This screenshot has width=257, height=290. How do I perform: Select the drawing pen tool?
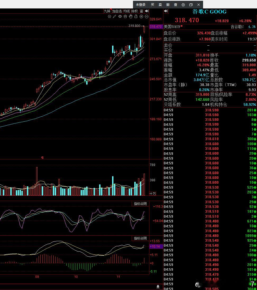115,17
